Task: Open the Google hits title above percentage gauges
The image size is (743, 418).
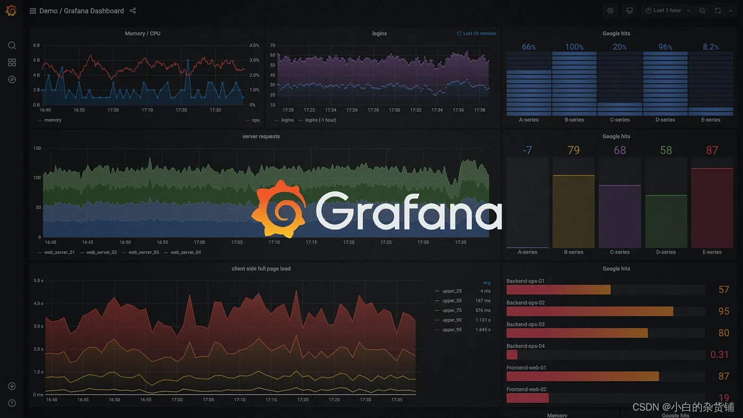Action: pos(616,33)
